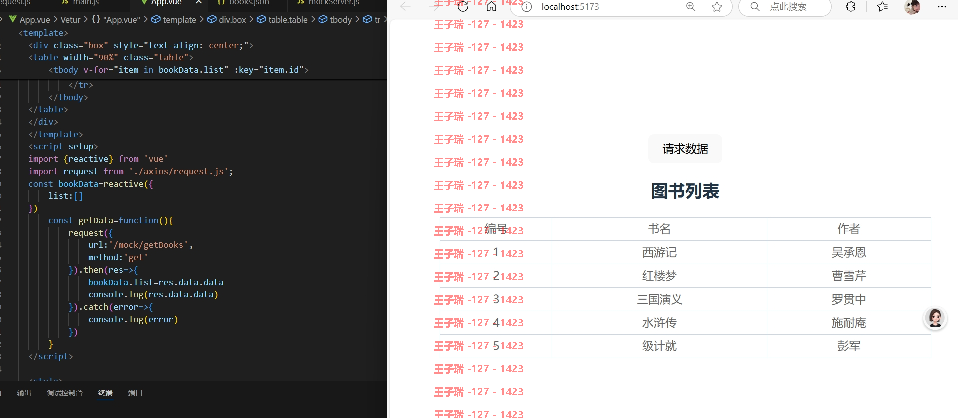958x418 pixels.
Task: Click the 作者 table header
Action: tap(849, 229)
